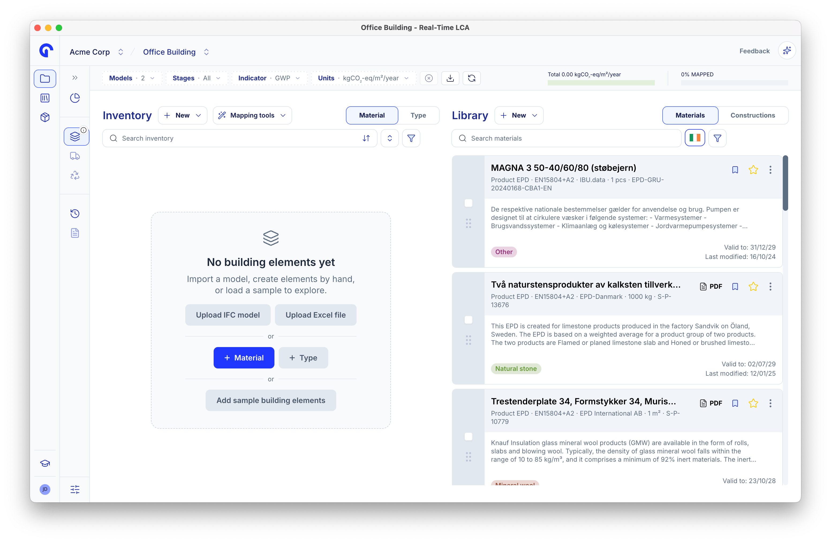This screenshot has width=831, height=542.
Task: Click Upload IFC model button
Action: (x=228, y=315)
